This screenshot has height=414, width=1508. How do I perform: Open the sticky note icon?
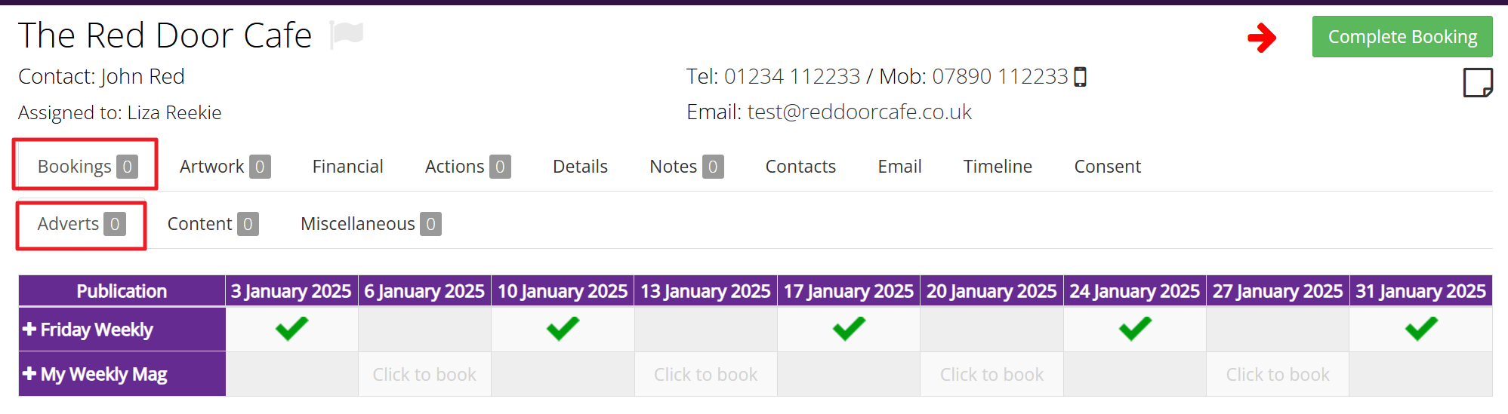(x=1477, y=82)
